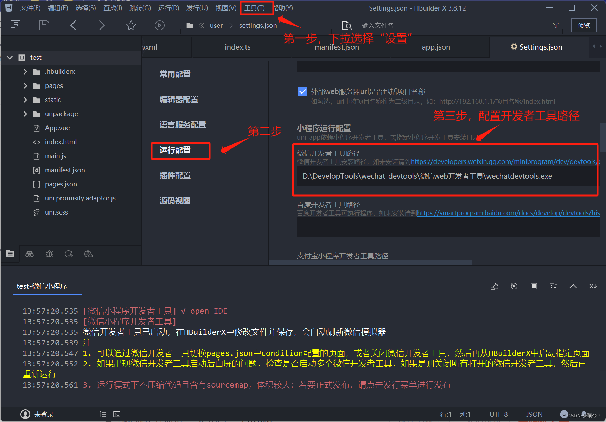Click the breadcrumb double chevron collapse
Image resolution: width=606 pixels, height=422 pixels.
[201, 25]
